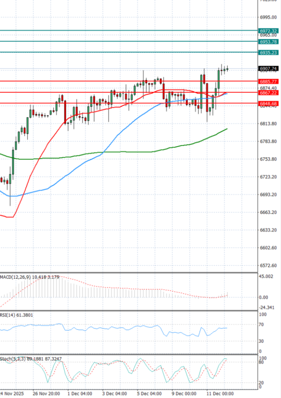Click the most recent candlestick on chart
Image resolution: width=281 pixels, height=398 pixels.
227,69
